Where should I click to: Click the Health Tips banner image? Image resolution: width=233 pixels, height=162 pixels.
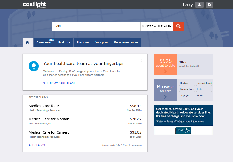[x=183, y=131]
